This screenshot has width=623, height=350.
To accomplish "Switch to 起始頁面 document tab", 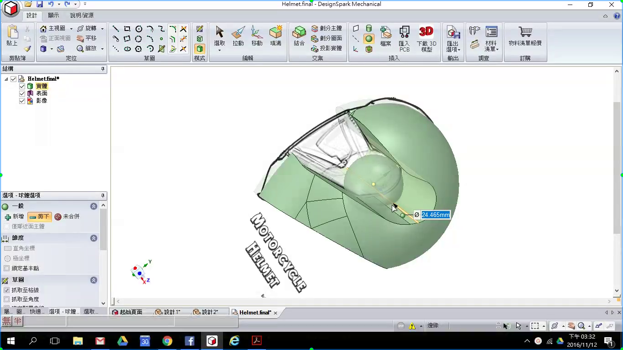I will coord(128,312).
